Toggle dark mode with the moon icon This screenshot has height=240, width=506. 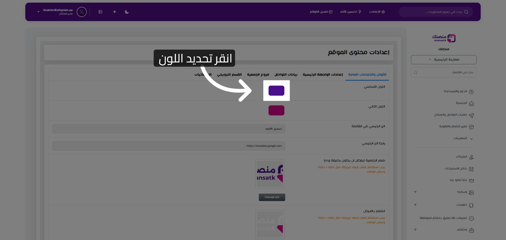[x=127, y=12]
